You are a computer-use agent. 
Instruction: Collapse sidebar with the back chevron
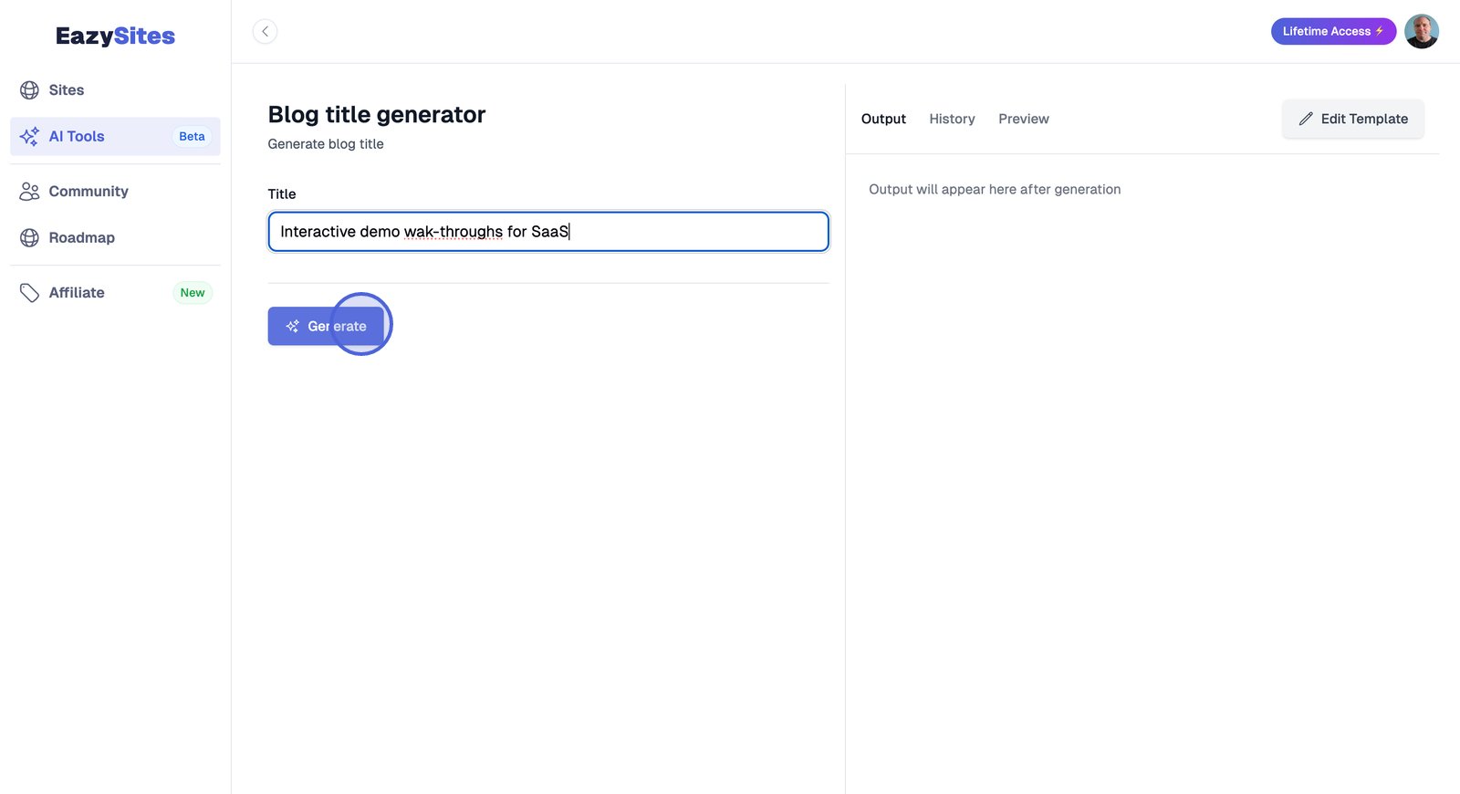265,32
